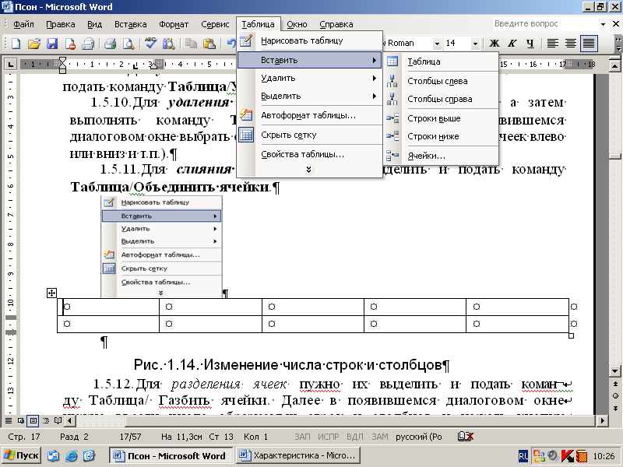Click the icon beside Строки выше
Image resolution: width=623 pixels, height=467 pixels.
coord(392,118)
